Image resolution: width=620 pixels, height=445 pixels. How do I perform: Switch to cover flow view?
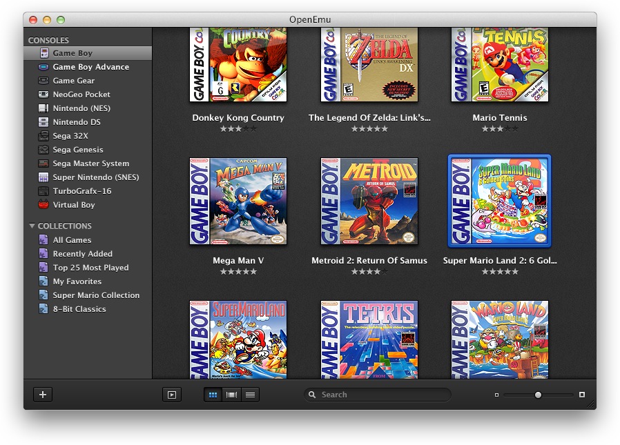(231, 395)
